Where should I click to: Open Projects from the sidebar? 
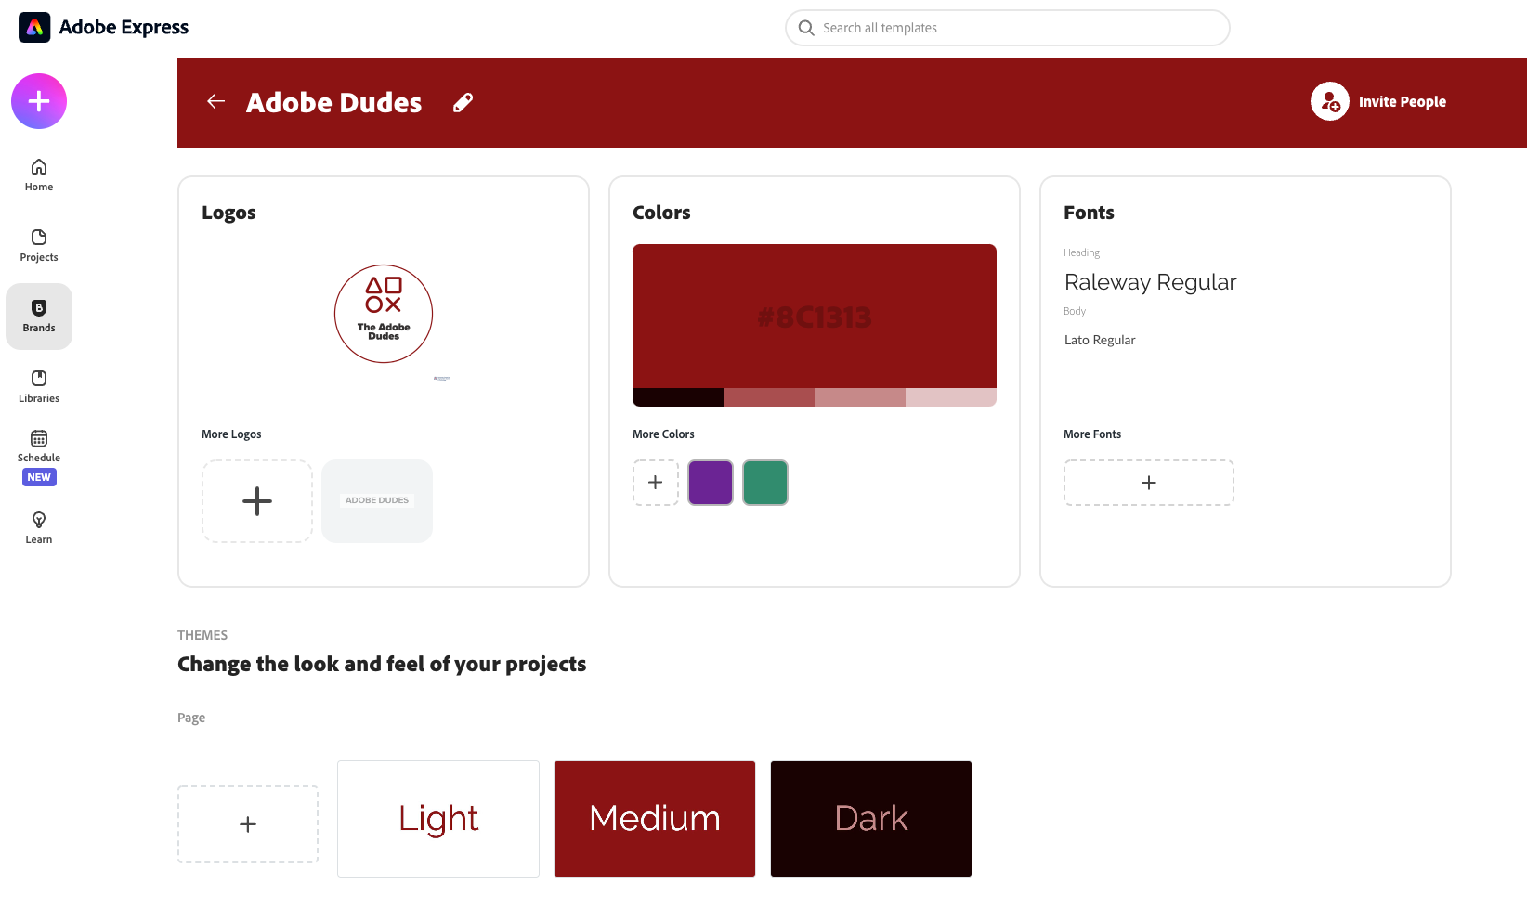39,245
